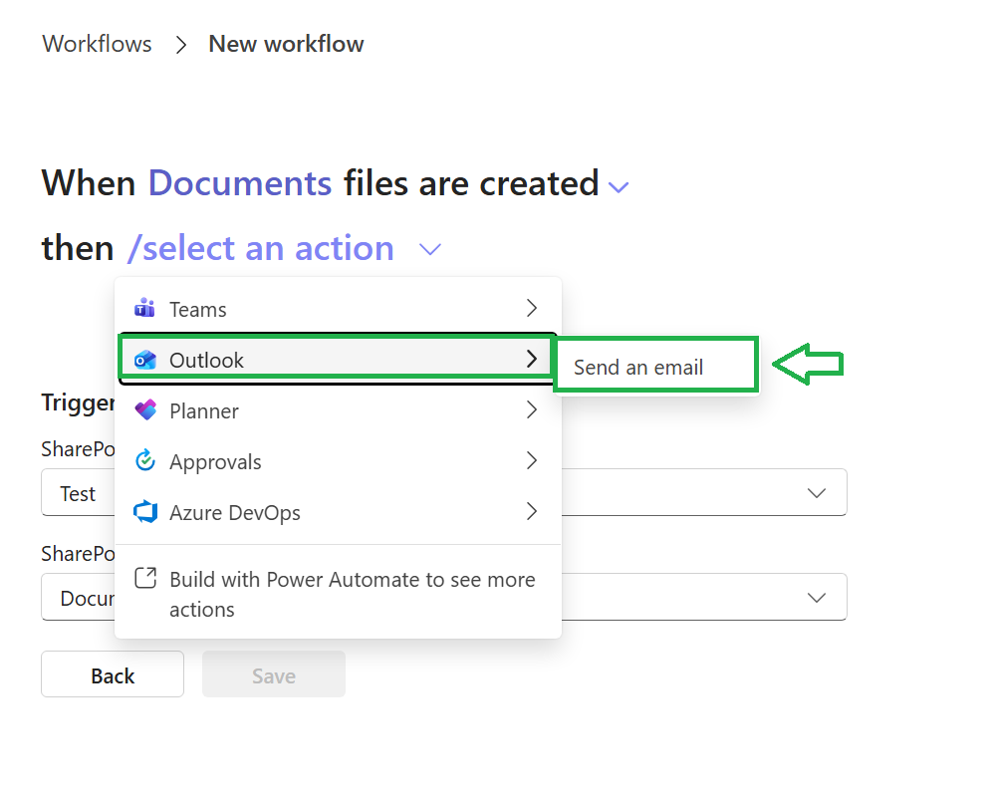
Task: Open the trigger dropdown after 'files are created'
Action: click(619, 187)
